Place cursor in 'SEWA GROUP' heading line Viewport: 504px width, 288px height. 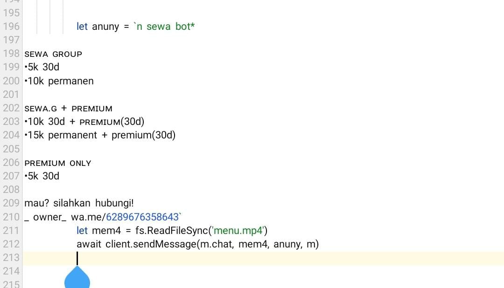click(53, 54)
